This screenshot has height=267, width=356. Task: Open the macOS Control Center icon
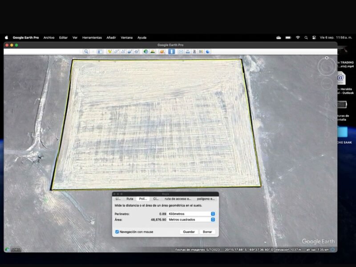[314, 38]
